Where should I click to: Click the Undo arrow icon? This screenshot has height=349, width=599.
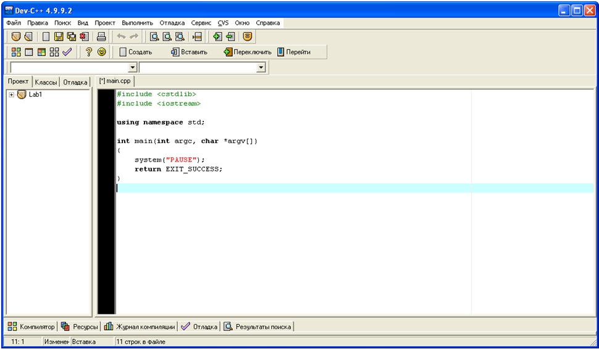(x=121, y=36)
